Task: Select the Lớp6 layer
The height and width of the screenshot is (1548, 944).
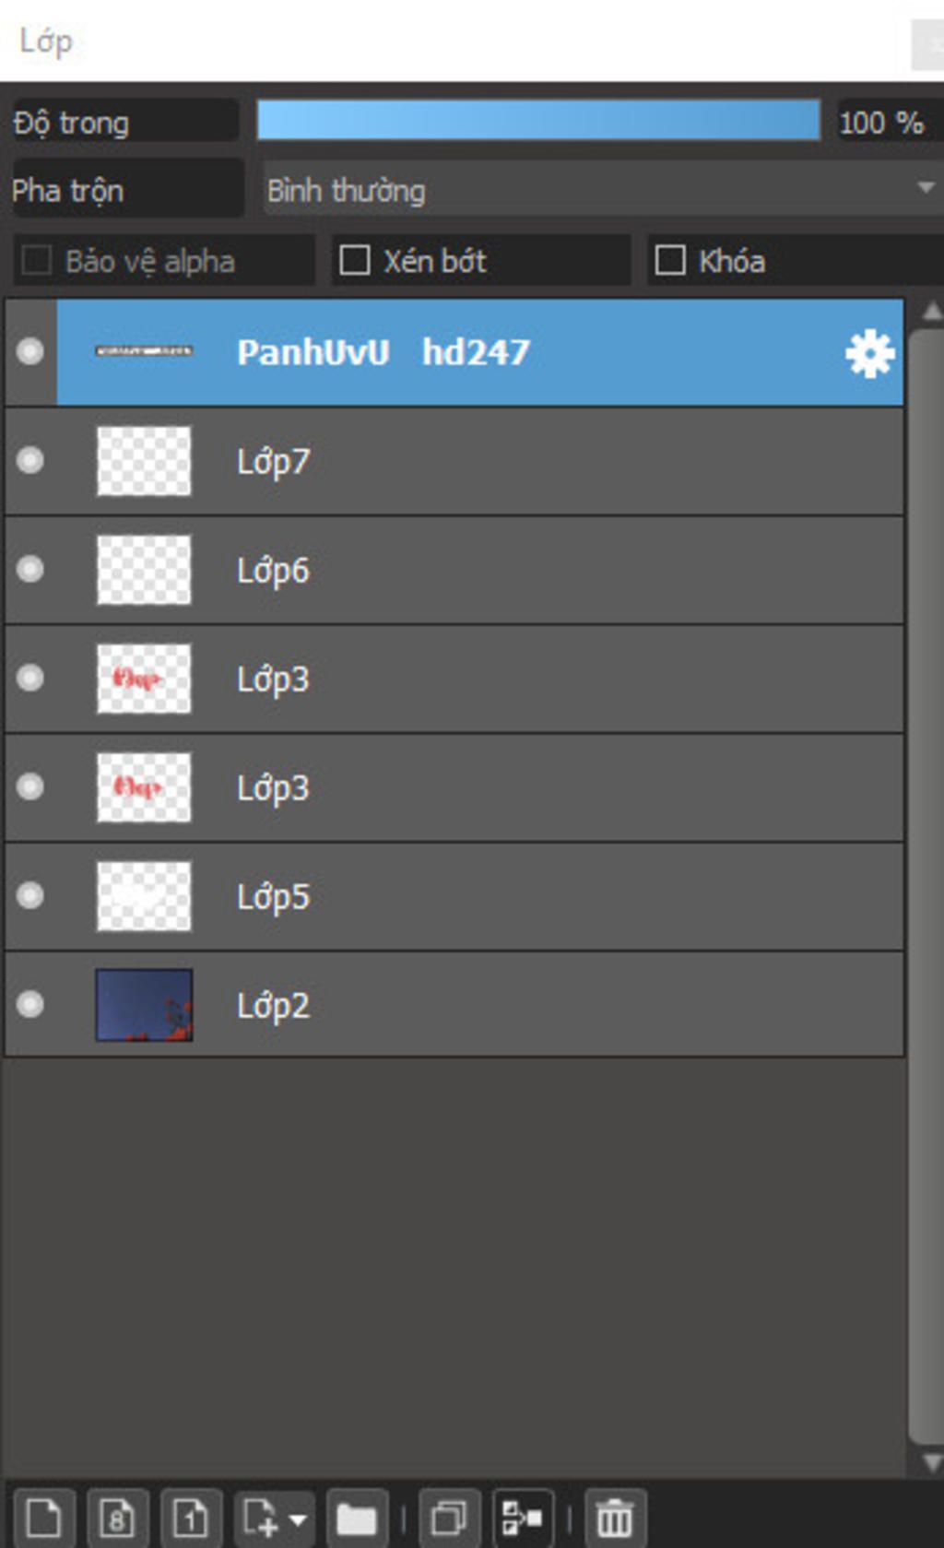Action: pyautogui.click(x=454, y=570)
